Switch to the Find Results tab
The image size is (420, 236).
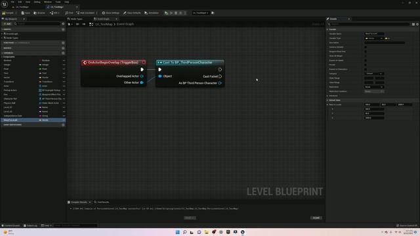[x=102, y=203]
